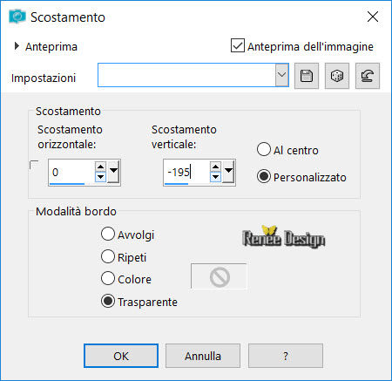Click the Annulla button

(x=203, y=356)
